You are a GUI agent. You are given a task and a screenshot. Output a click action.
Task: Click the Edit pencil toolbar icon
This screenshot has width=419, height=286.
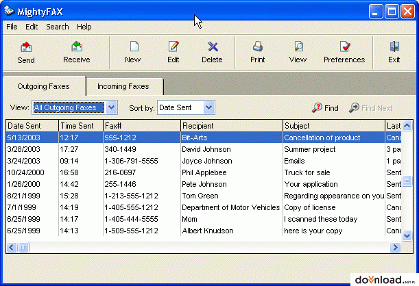coord(173,47)
